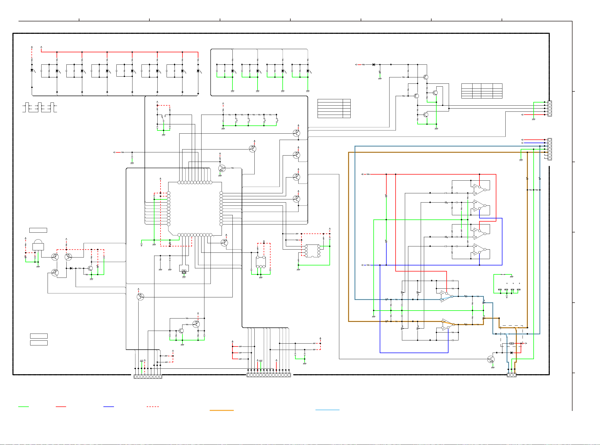Click the empty label box above the sensor
600x445 pixels.
[38, 230]
